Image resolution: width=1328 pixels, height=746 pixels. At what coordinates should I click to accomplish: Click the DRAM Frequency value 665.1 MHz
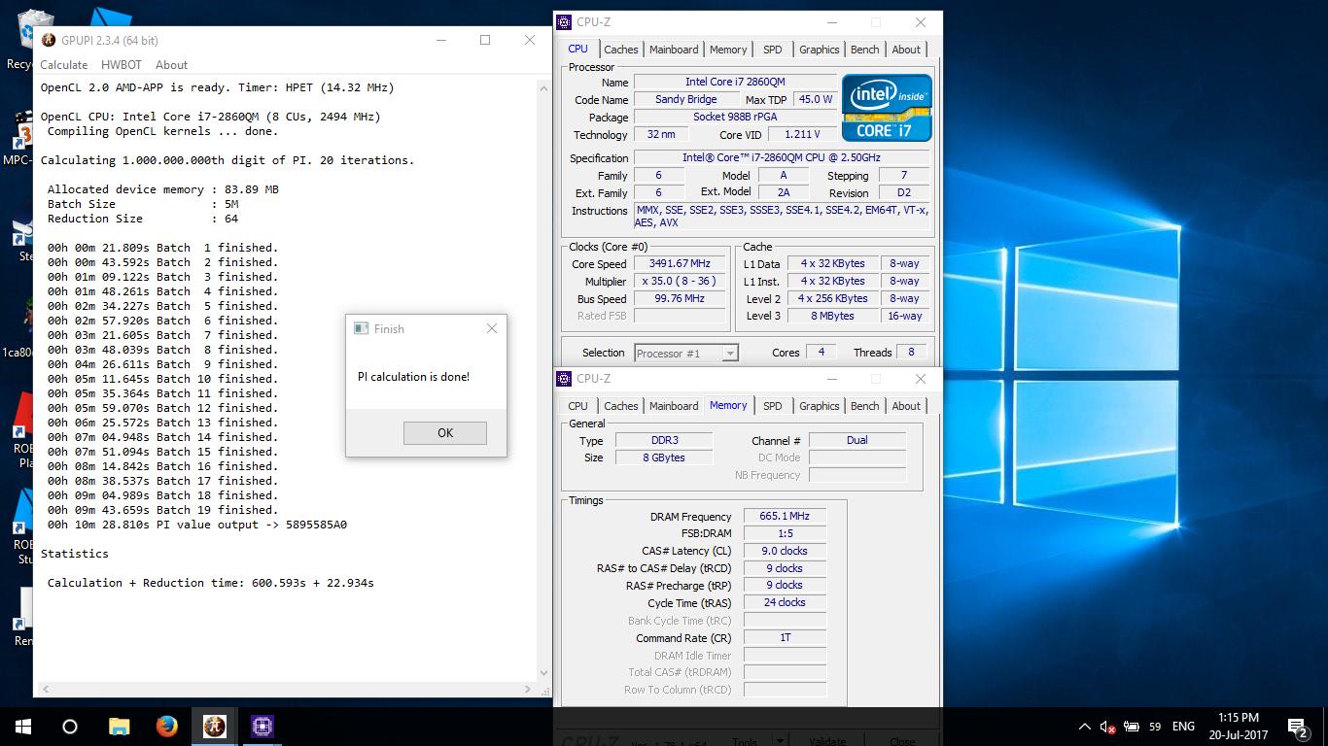(785, 516)
